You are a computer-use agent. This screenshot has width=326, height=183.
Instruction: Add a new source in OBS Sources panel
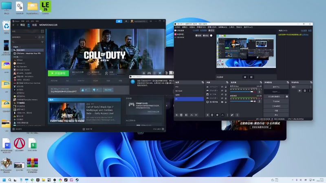tap(207, 115)
